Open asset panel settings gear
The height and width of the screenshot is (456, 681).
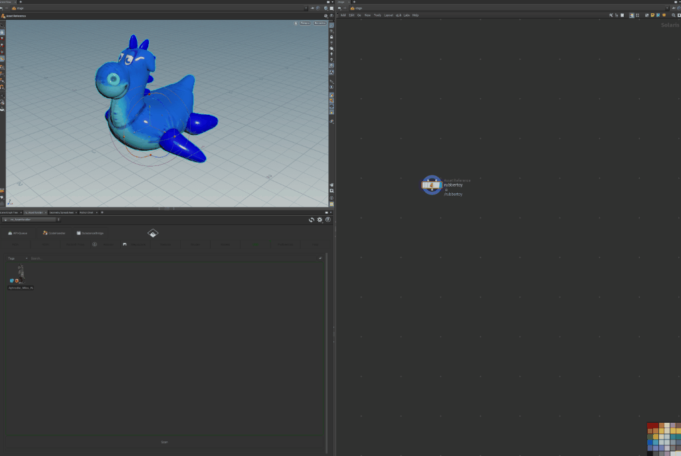320,220
